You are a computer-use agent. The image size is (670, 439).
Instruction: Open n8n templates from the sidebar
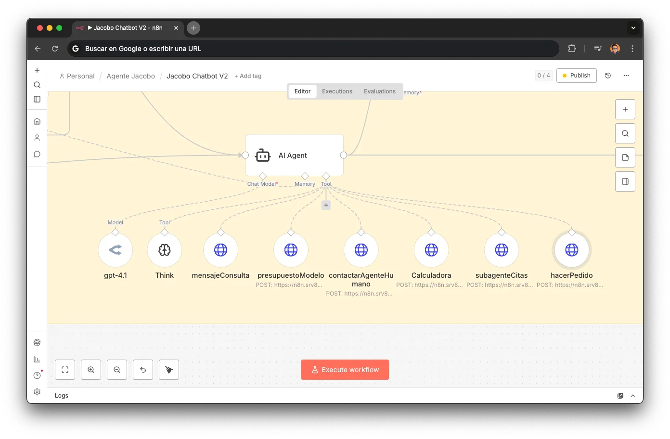(x=37, y=342)
